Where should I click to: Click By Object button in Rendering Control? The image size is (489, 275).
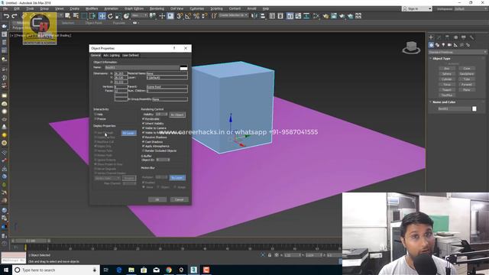pos(177,115)
